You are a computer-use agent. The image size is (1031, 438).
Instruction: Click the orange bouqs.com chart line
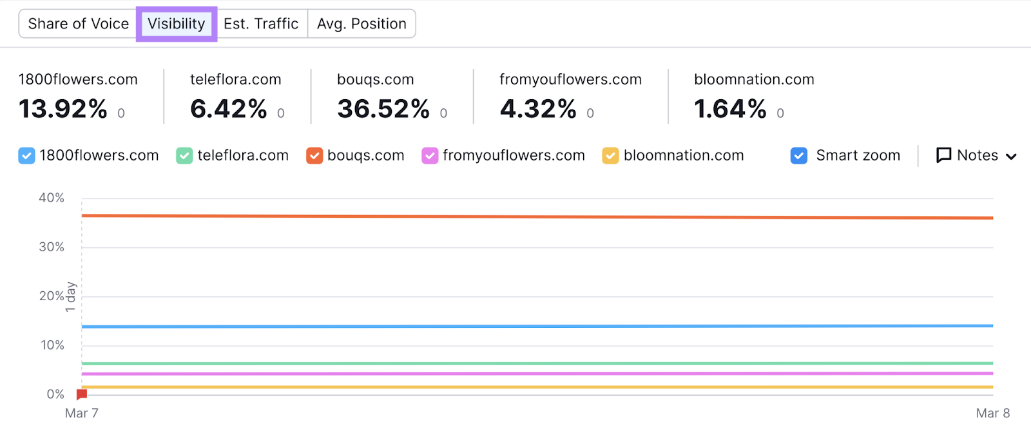tap(537, 217)
